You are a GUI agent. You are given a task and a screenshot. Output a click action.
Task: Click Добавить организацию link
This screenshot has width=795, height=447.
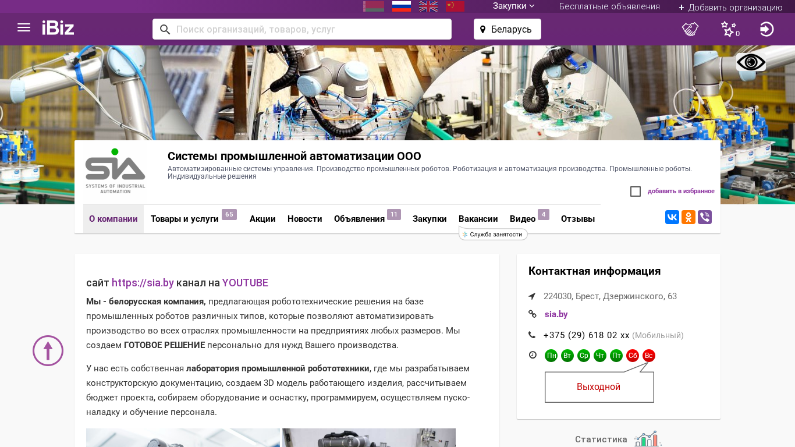730,8
